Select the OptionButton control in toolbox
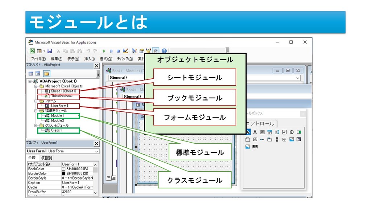Screen dimensions: 371x209 pos(292,132)
